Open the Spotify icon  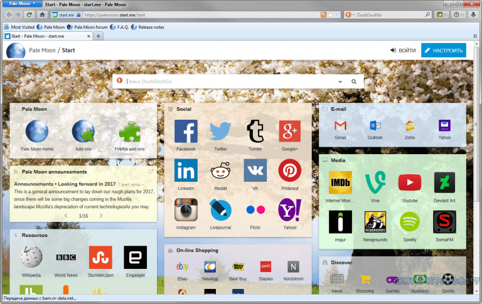pos(410,222)
